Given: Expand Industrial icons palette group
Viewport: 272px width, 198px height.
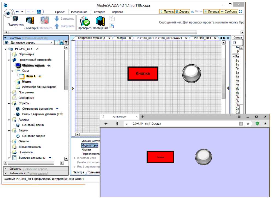Looking at the screenshot, I should pyautogui.click(x=75, y=158).
